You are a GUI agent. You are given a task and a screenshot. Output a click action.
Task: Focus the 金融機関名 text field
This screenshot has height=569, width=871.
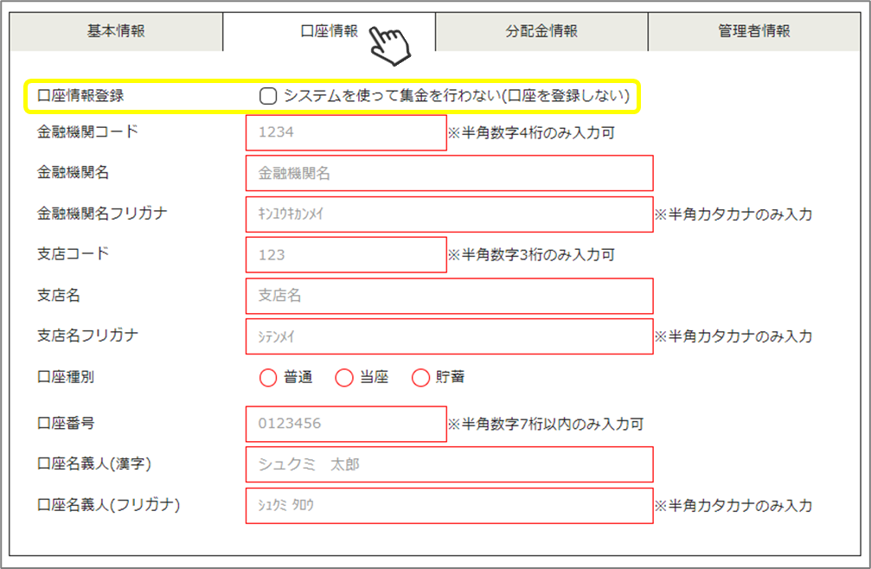tap(449, 174)
